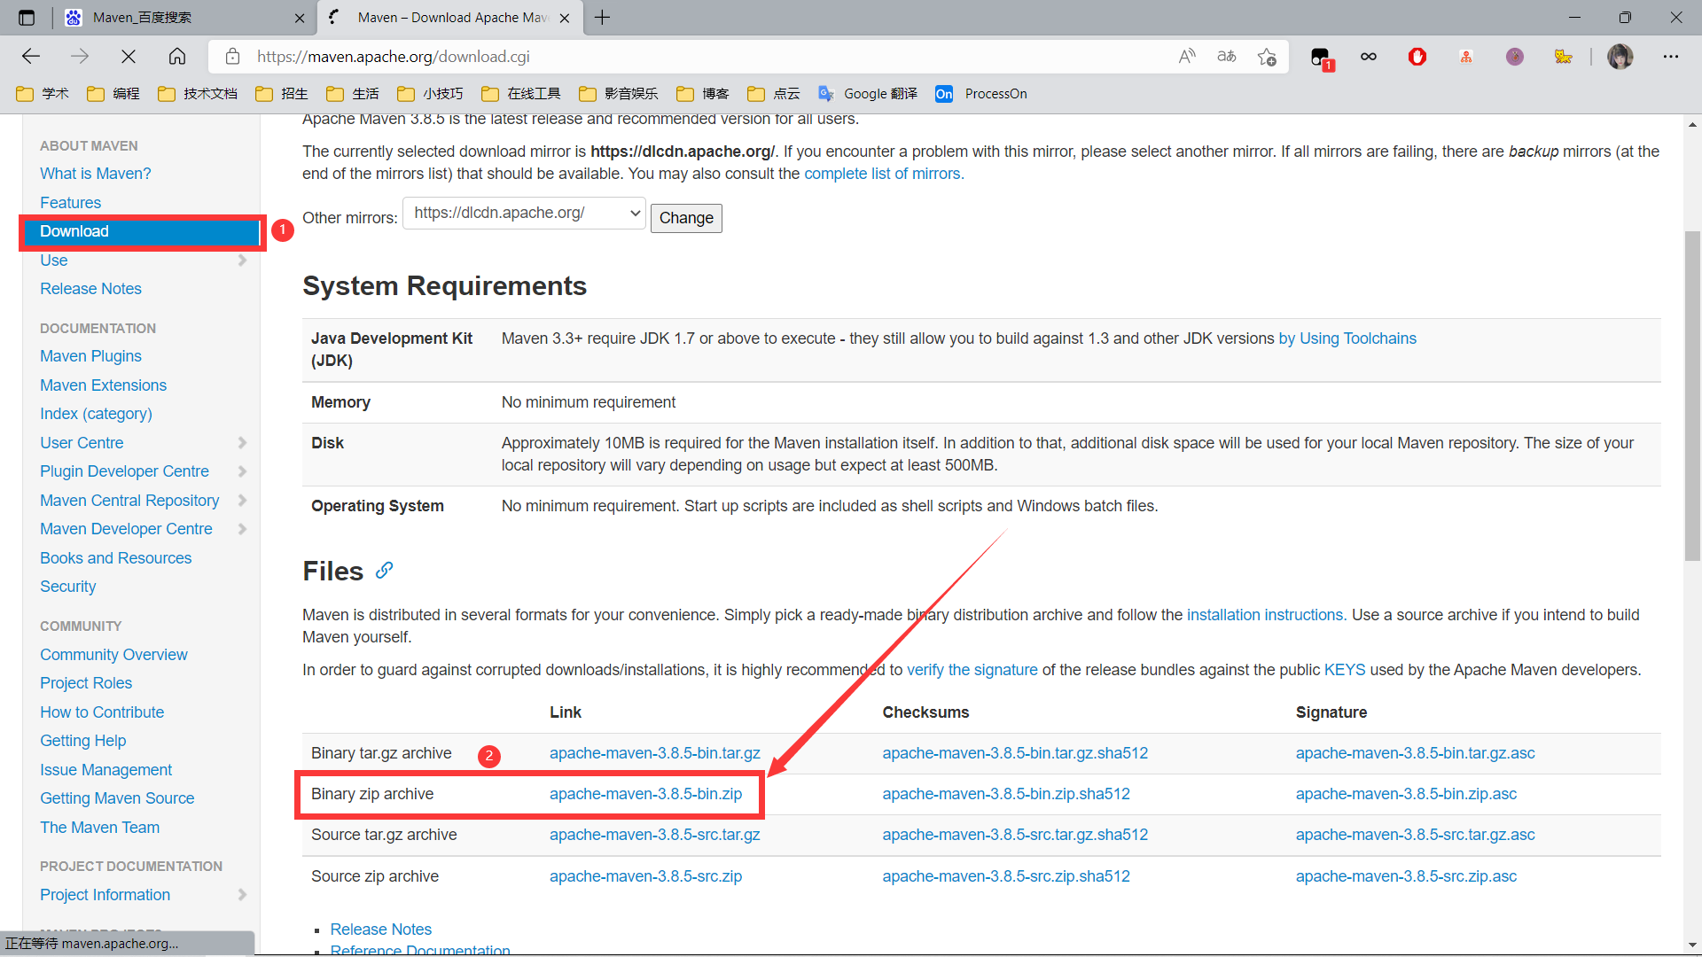This screenshot has width=1702, height=957.
Task: Open the tab actions menu icon
Action: click(x=27, y=18)
